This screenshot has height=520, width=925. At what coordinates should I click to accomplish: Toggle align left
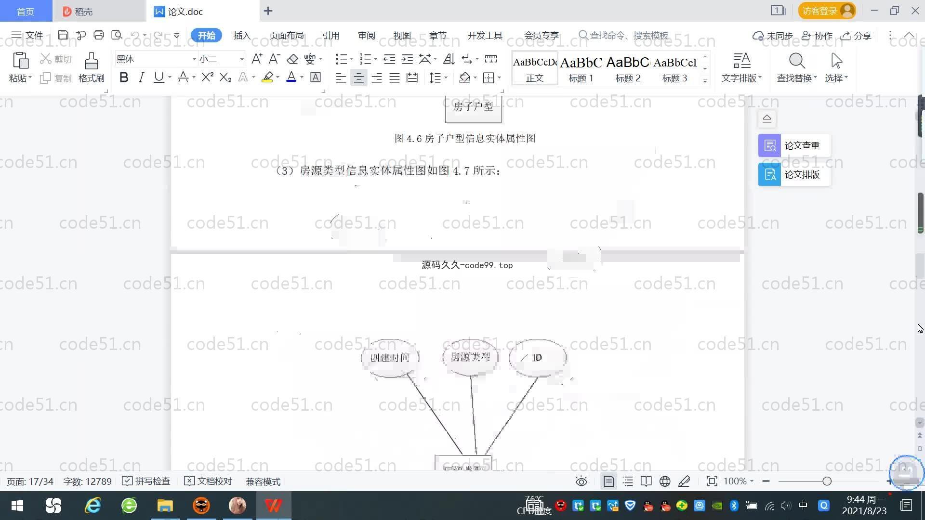point(341,78)
